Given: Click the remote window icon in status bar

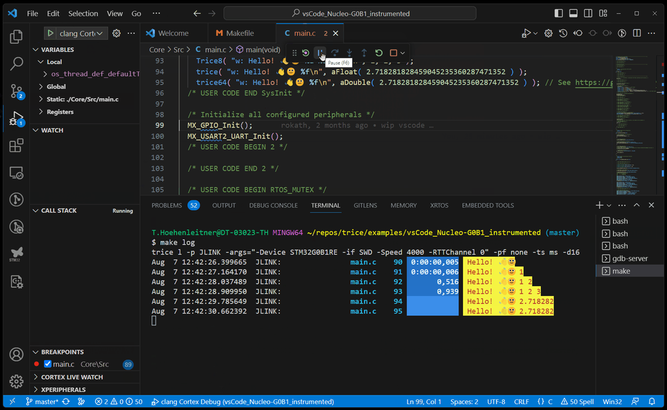Looking at the screenshot, I should point(12,401).
